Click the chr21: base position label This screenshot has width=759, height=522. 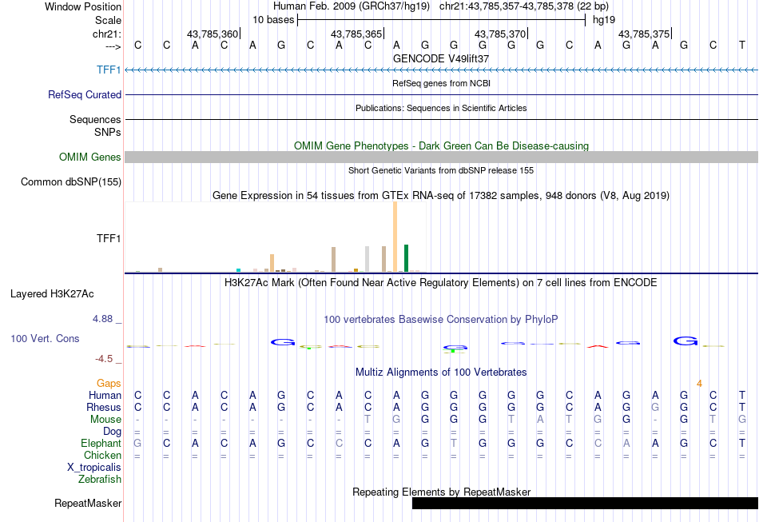coord(106,34)
